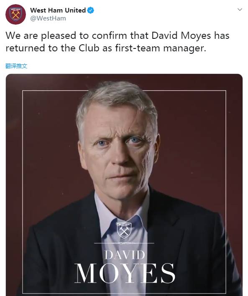Open the David Moyes announcement image
Screen dimensions: 248x296
124,185
